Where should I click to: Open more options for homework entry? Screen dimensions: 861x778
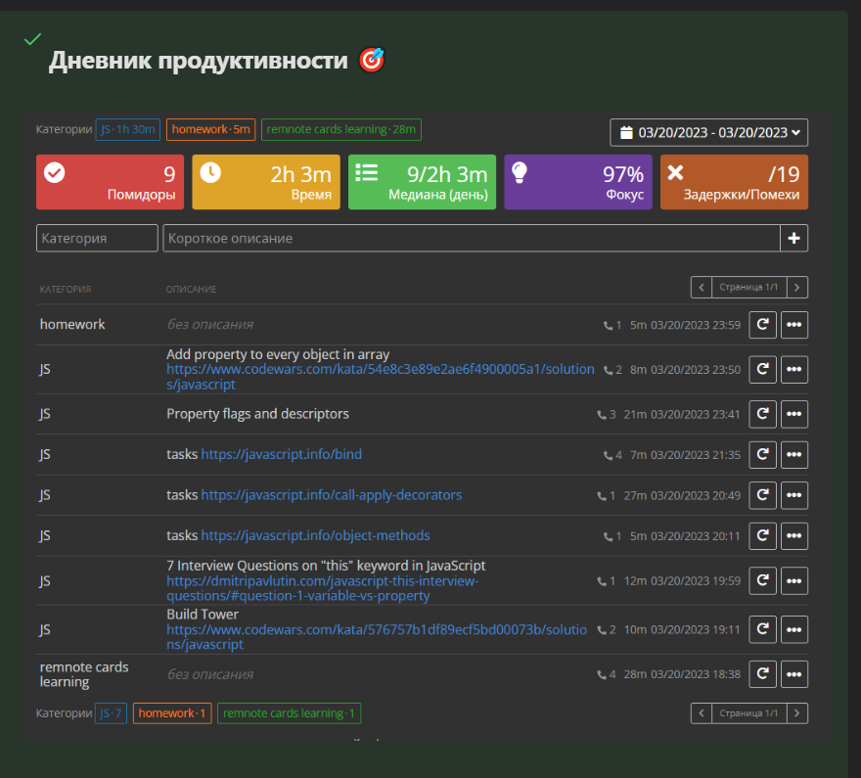(x=793, y=325)
